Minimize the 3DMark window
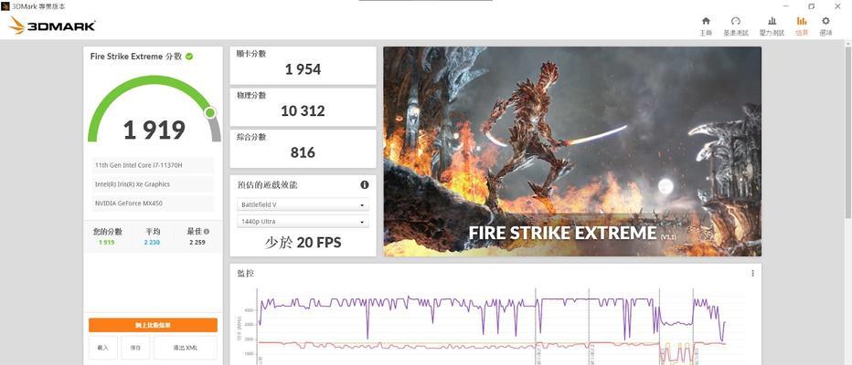This screenshot has width=852, height=365. pos(786,6)
